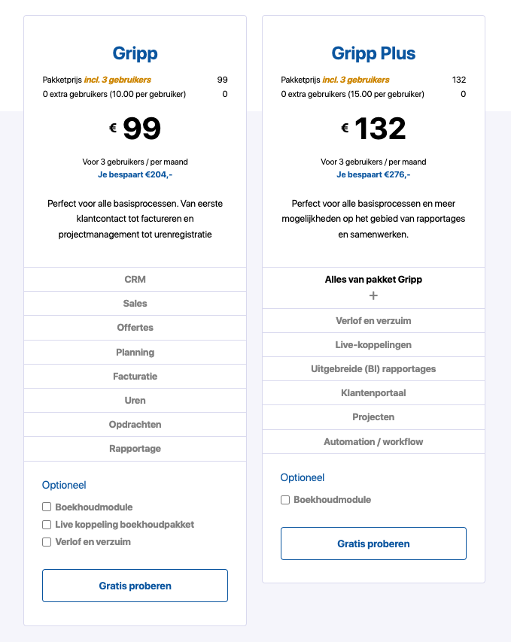This screenshot has height=642, width=511.
Task: Click the Automation / workflow row
Action: coord(373,441)
